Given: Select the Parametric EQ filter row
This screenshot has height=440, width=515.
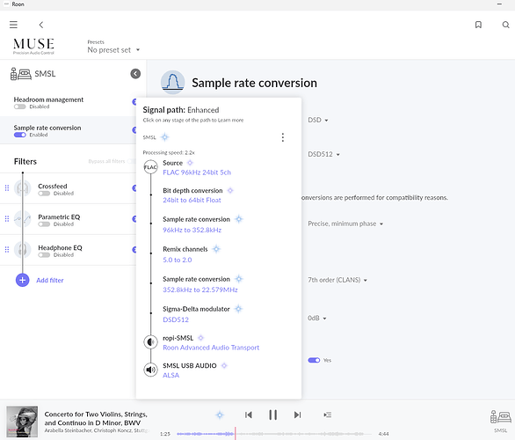Looking at the screenshot, I should 69,219.
